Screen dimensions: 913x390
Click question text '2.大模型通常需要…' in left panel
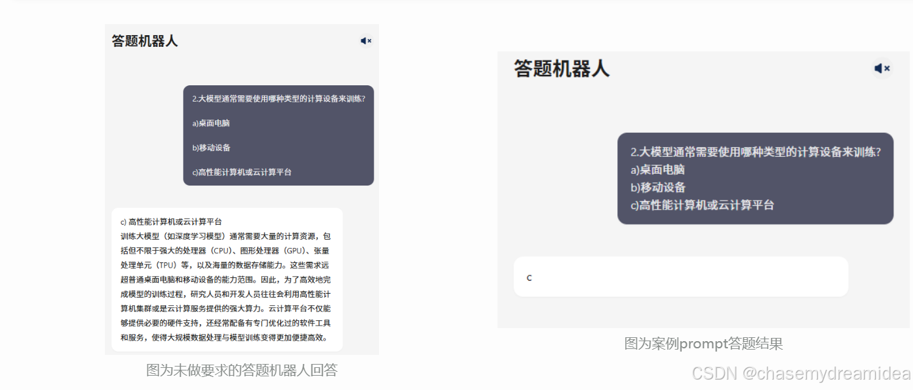click(x=279, y=99)
